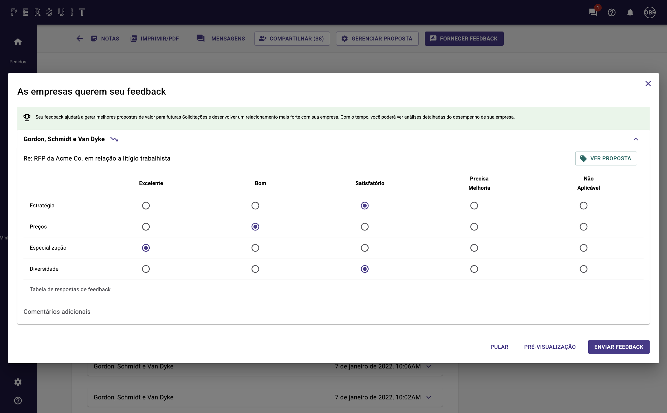Screen dimensions: 667x413
Task: Click the back arrow icon in toolbar
Action: point(80,38)
